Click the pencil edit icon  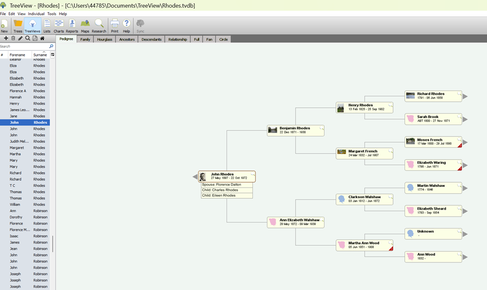[20, 38]
